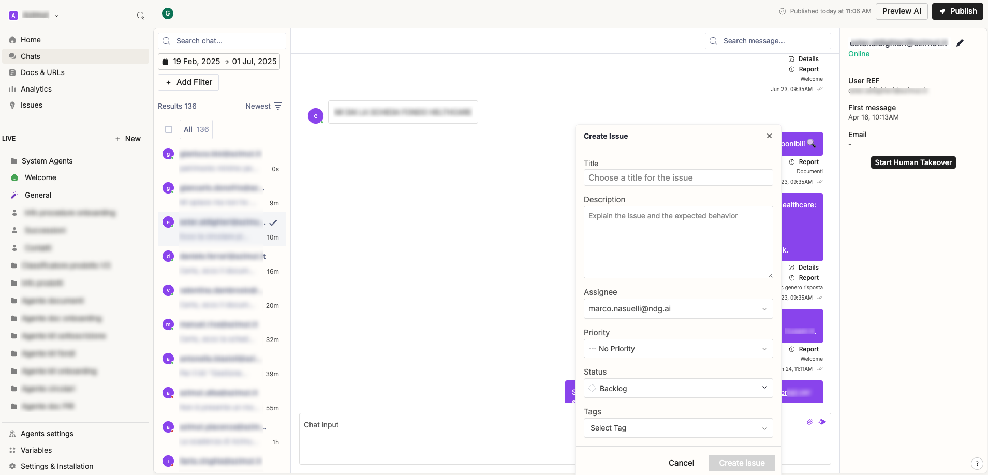This screenshot has height=475, width=988.
Task: Close the Create Issue dialog with X
Action: click(x=769, y=136)
